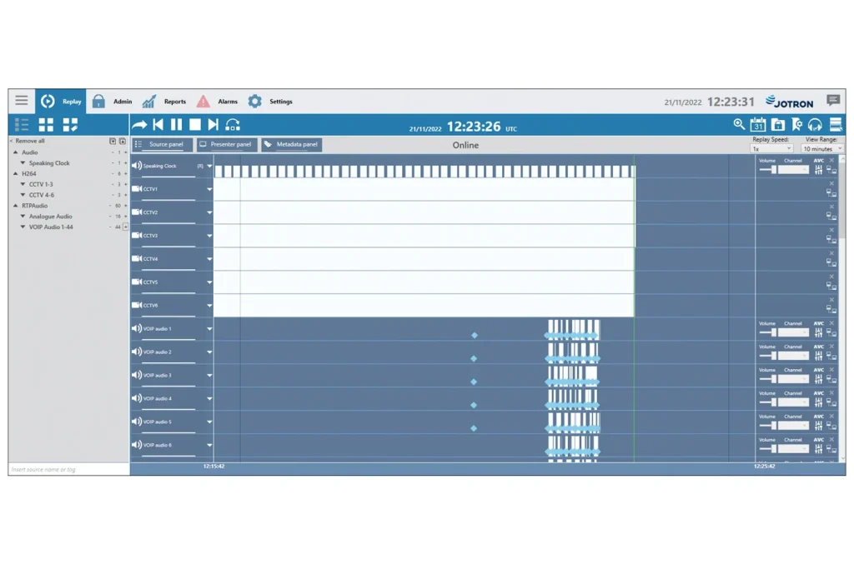854x564 pixels.
Task: Open the messages chat bubble icon
Action: (833, 100)
